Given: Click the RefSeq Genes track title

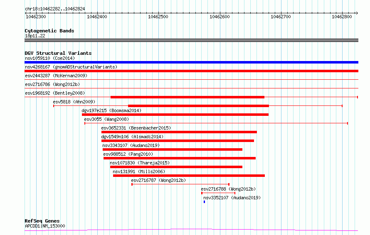Looking at the screenshot, I should [x=42, y=221].
